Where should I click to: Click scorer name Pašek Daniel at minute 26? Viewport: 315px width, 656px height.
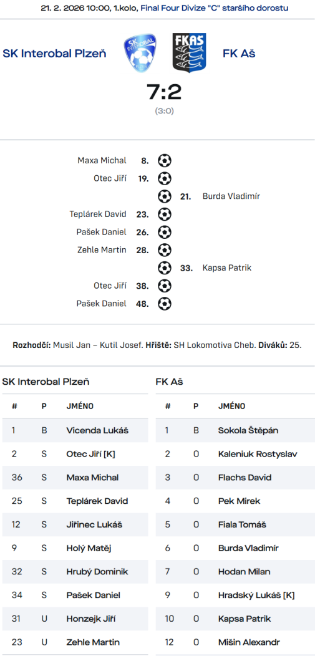[101, 232]
